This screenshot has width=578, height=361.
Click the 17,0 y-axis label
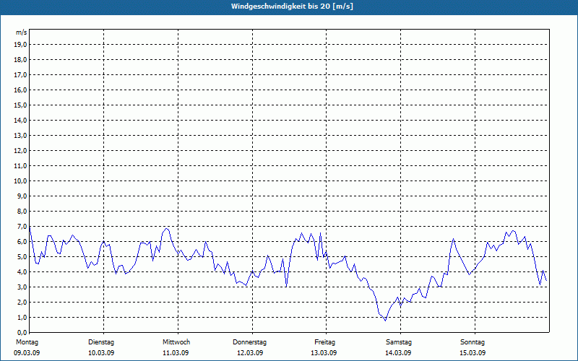[20, 75]
